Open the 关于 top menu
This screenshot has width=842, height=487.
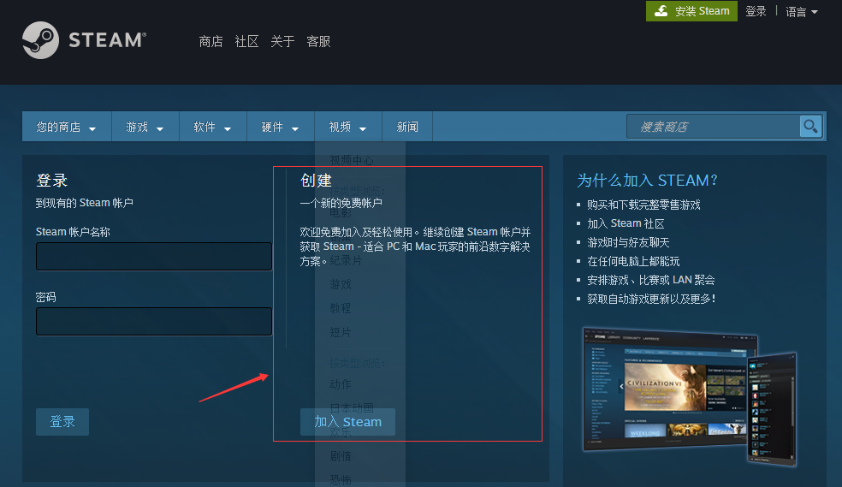point(282,41)
